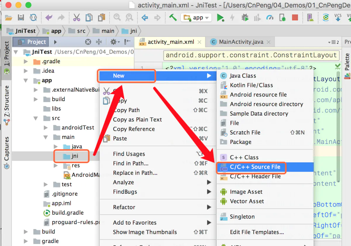The height and width of the screenshot is (246, 351).
Task: Stop the running app with red square icon
Action: click(295, 18)
